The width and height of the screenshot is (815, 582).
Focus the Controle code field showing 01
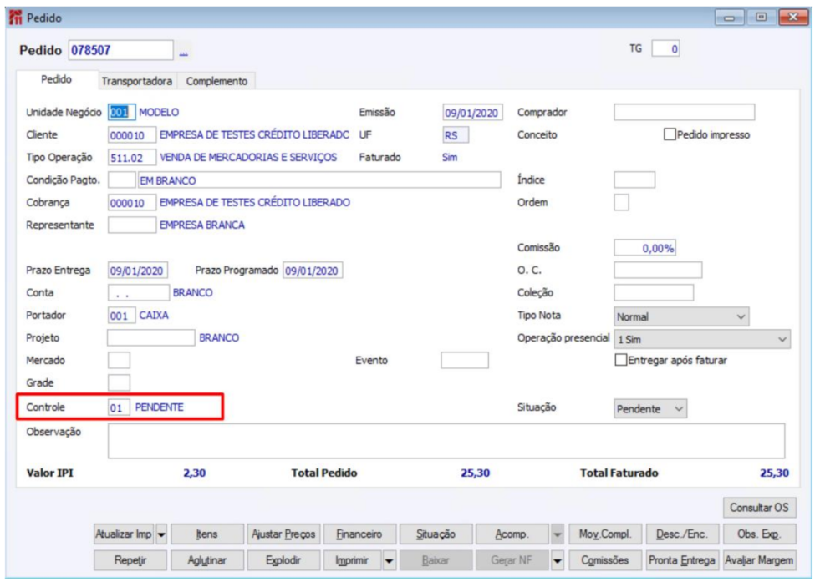119,407
